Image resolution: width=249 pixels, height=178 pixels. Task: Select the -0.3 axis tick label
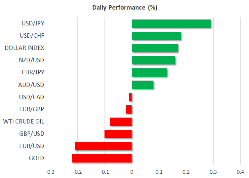50,172
